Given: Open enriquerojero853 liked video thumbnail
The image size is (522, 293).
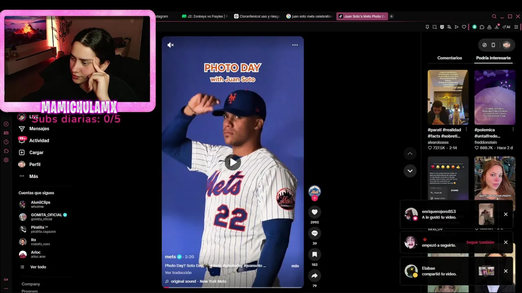Looking at the screenshot, I should coord(486,214).
